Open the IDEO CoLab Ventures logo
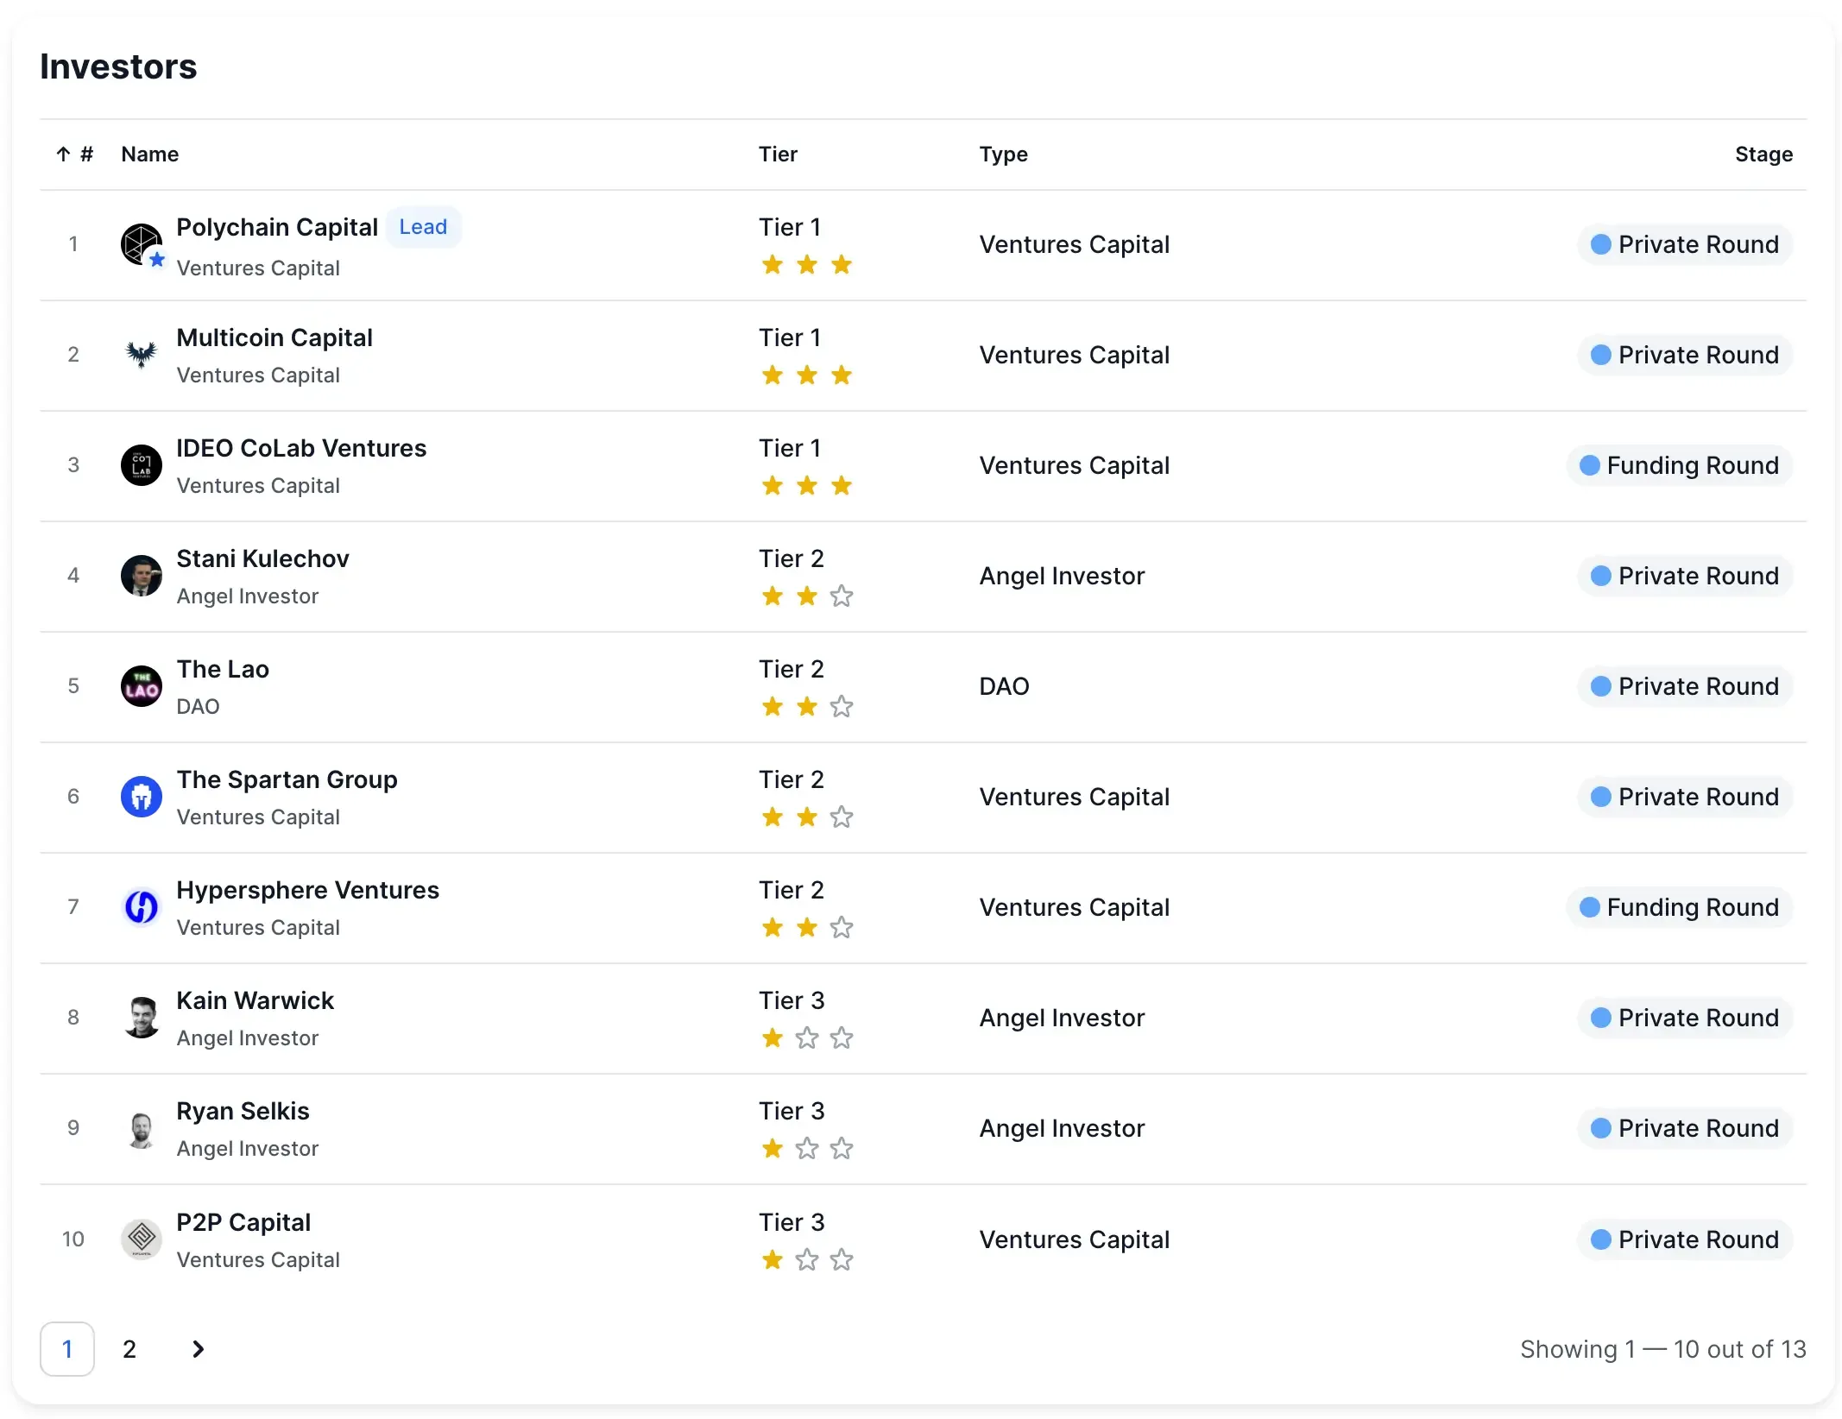This screenshot has height=1419, width=1842. coord(141,465)
